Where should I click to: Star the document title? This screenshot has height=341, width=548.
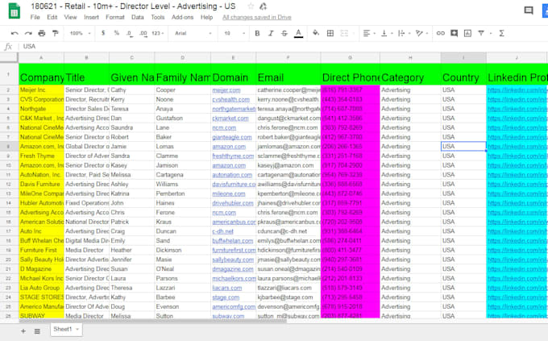point(251,6)
